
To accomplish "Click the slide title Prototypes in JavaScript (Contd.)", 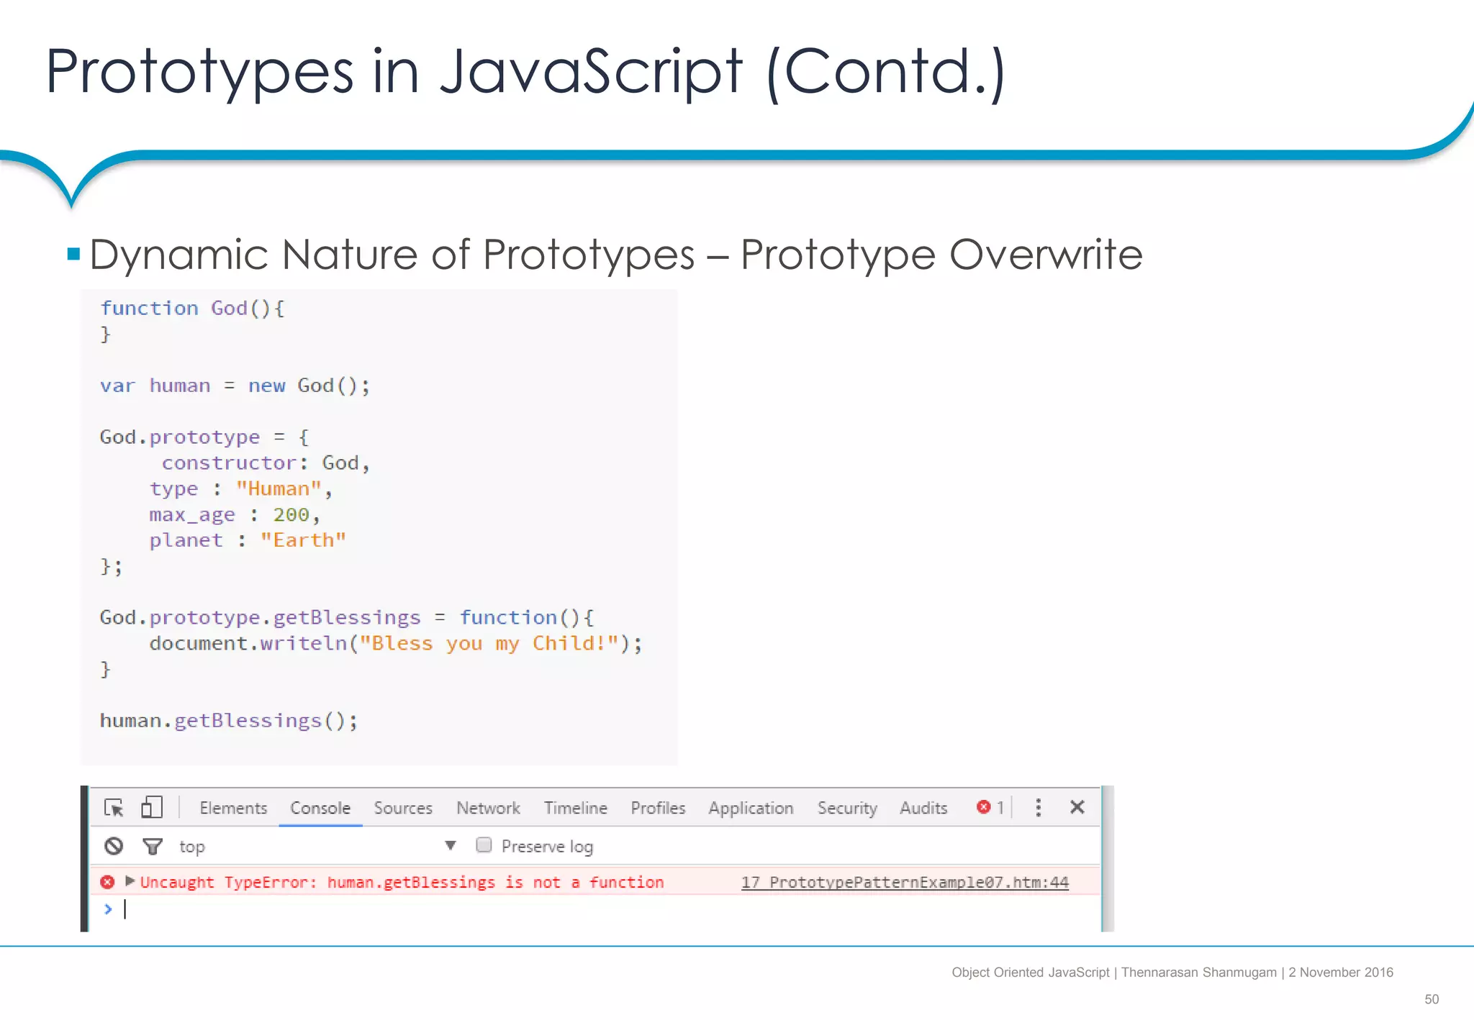I will [x=525, y=72].
